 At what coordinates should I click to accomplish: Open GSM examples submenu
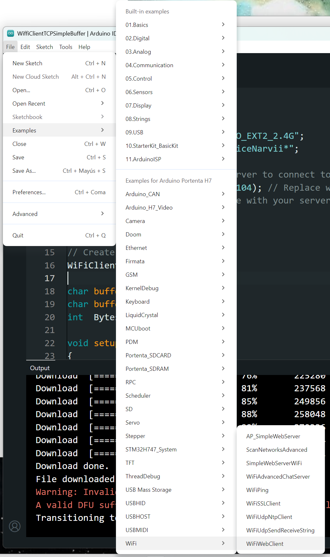pyautogui.click(x=176, y=275)
